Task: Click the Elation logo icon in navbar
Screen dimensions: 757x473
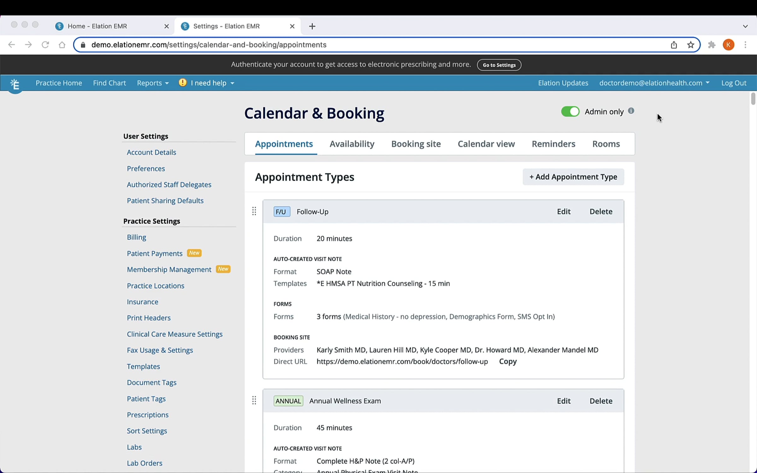Action: (x=15, y=84)
